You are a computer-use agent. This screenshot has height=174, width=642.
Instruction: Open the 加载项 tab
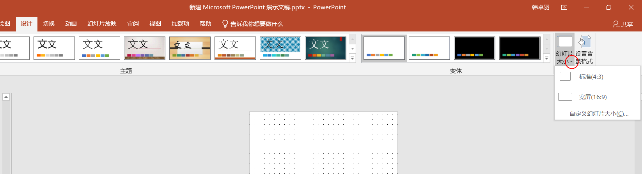click(180, 24)
